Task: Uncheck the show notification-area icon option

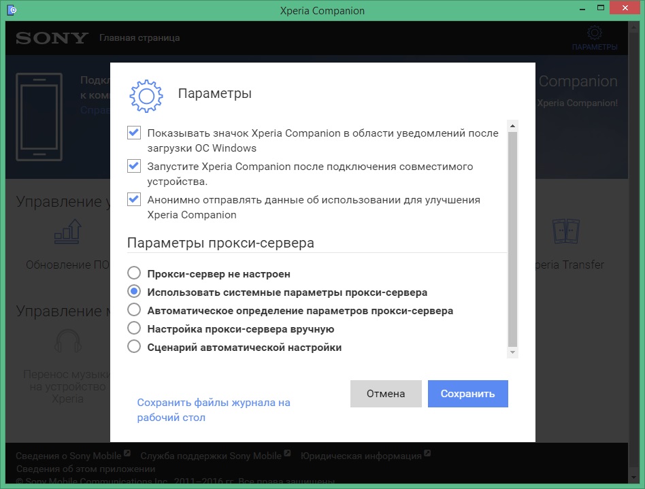Action: click(x=133, y=133)
